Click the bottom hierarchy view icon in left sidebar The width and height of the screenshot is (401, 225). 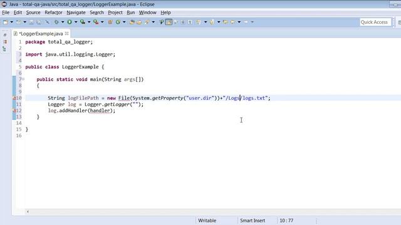pyautogui.click(x=4, y=49)
